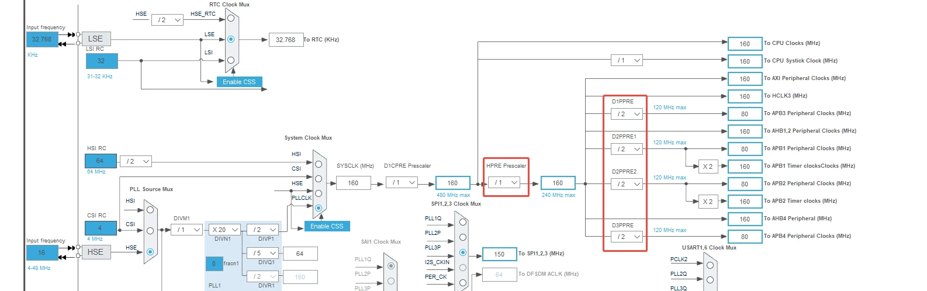Select HSE_RTC input in RTC Clock Mux
Screen dimensions: 927x291
tap(231, 18)
